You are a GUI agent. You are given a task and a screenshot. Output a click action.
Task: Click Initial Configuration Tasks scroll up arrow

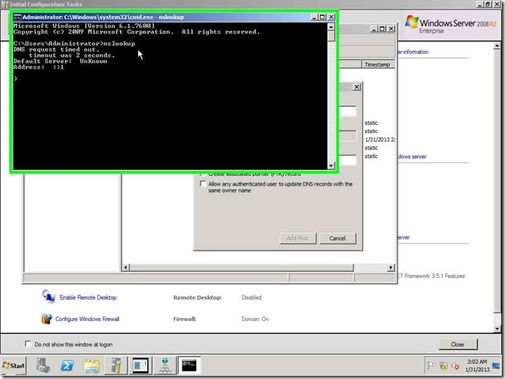[x=497, y=46]
